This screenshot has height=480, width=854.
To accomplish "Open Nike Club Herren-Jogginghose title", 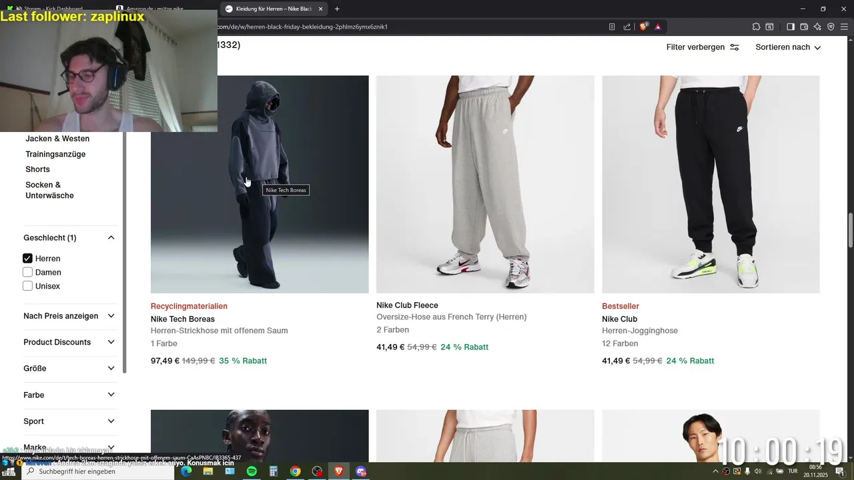I will click(x=619, y=319).
